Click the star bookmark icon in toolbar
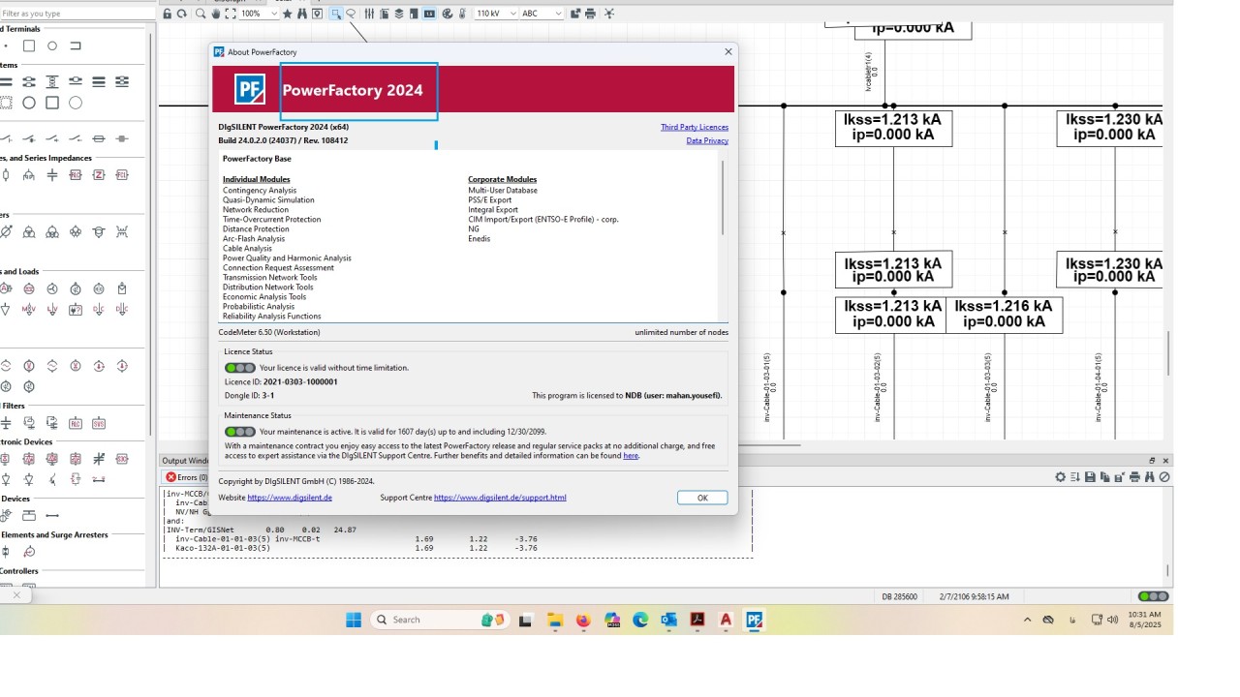 287,14
